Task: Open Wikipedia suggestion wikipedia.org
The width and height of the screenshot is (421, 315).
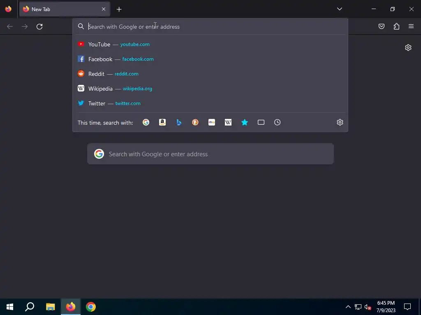Action: (210, 89)
